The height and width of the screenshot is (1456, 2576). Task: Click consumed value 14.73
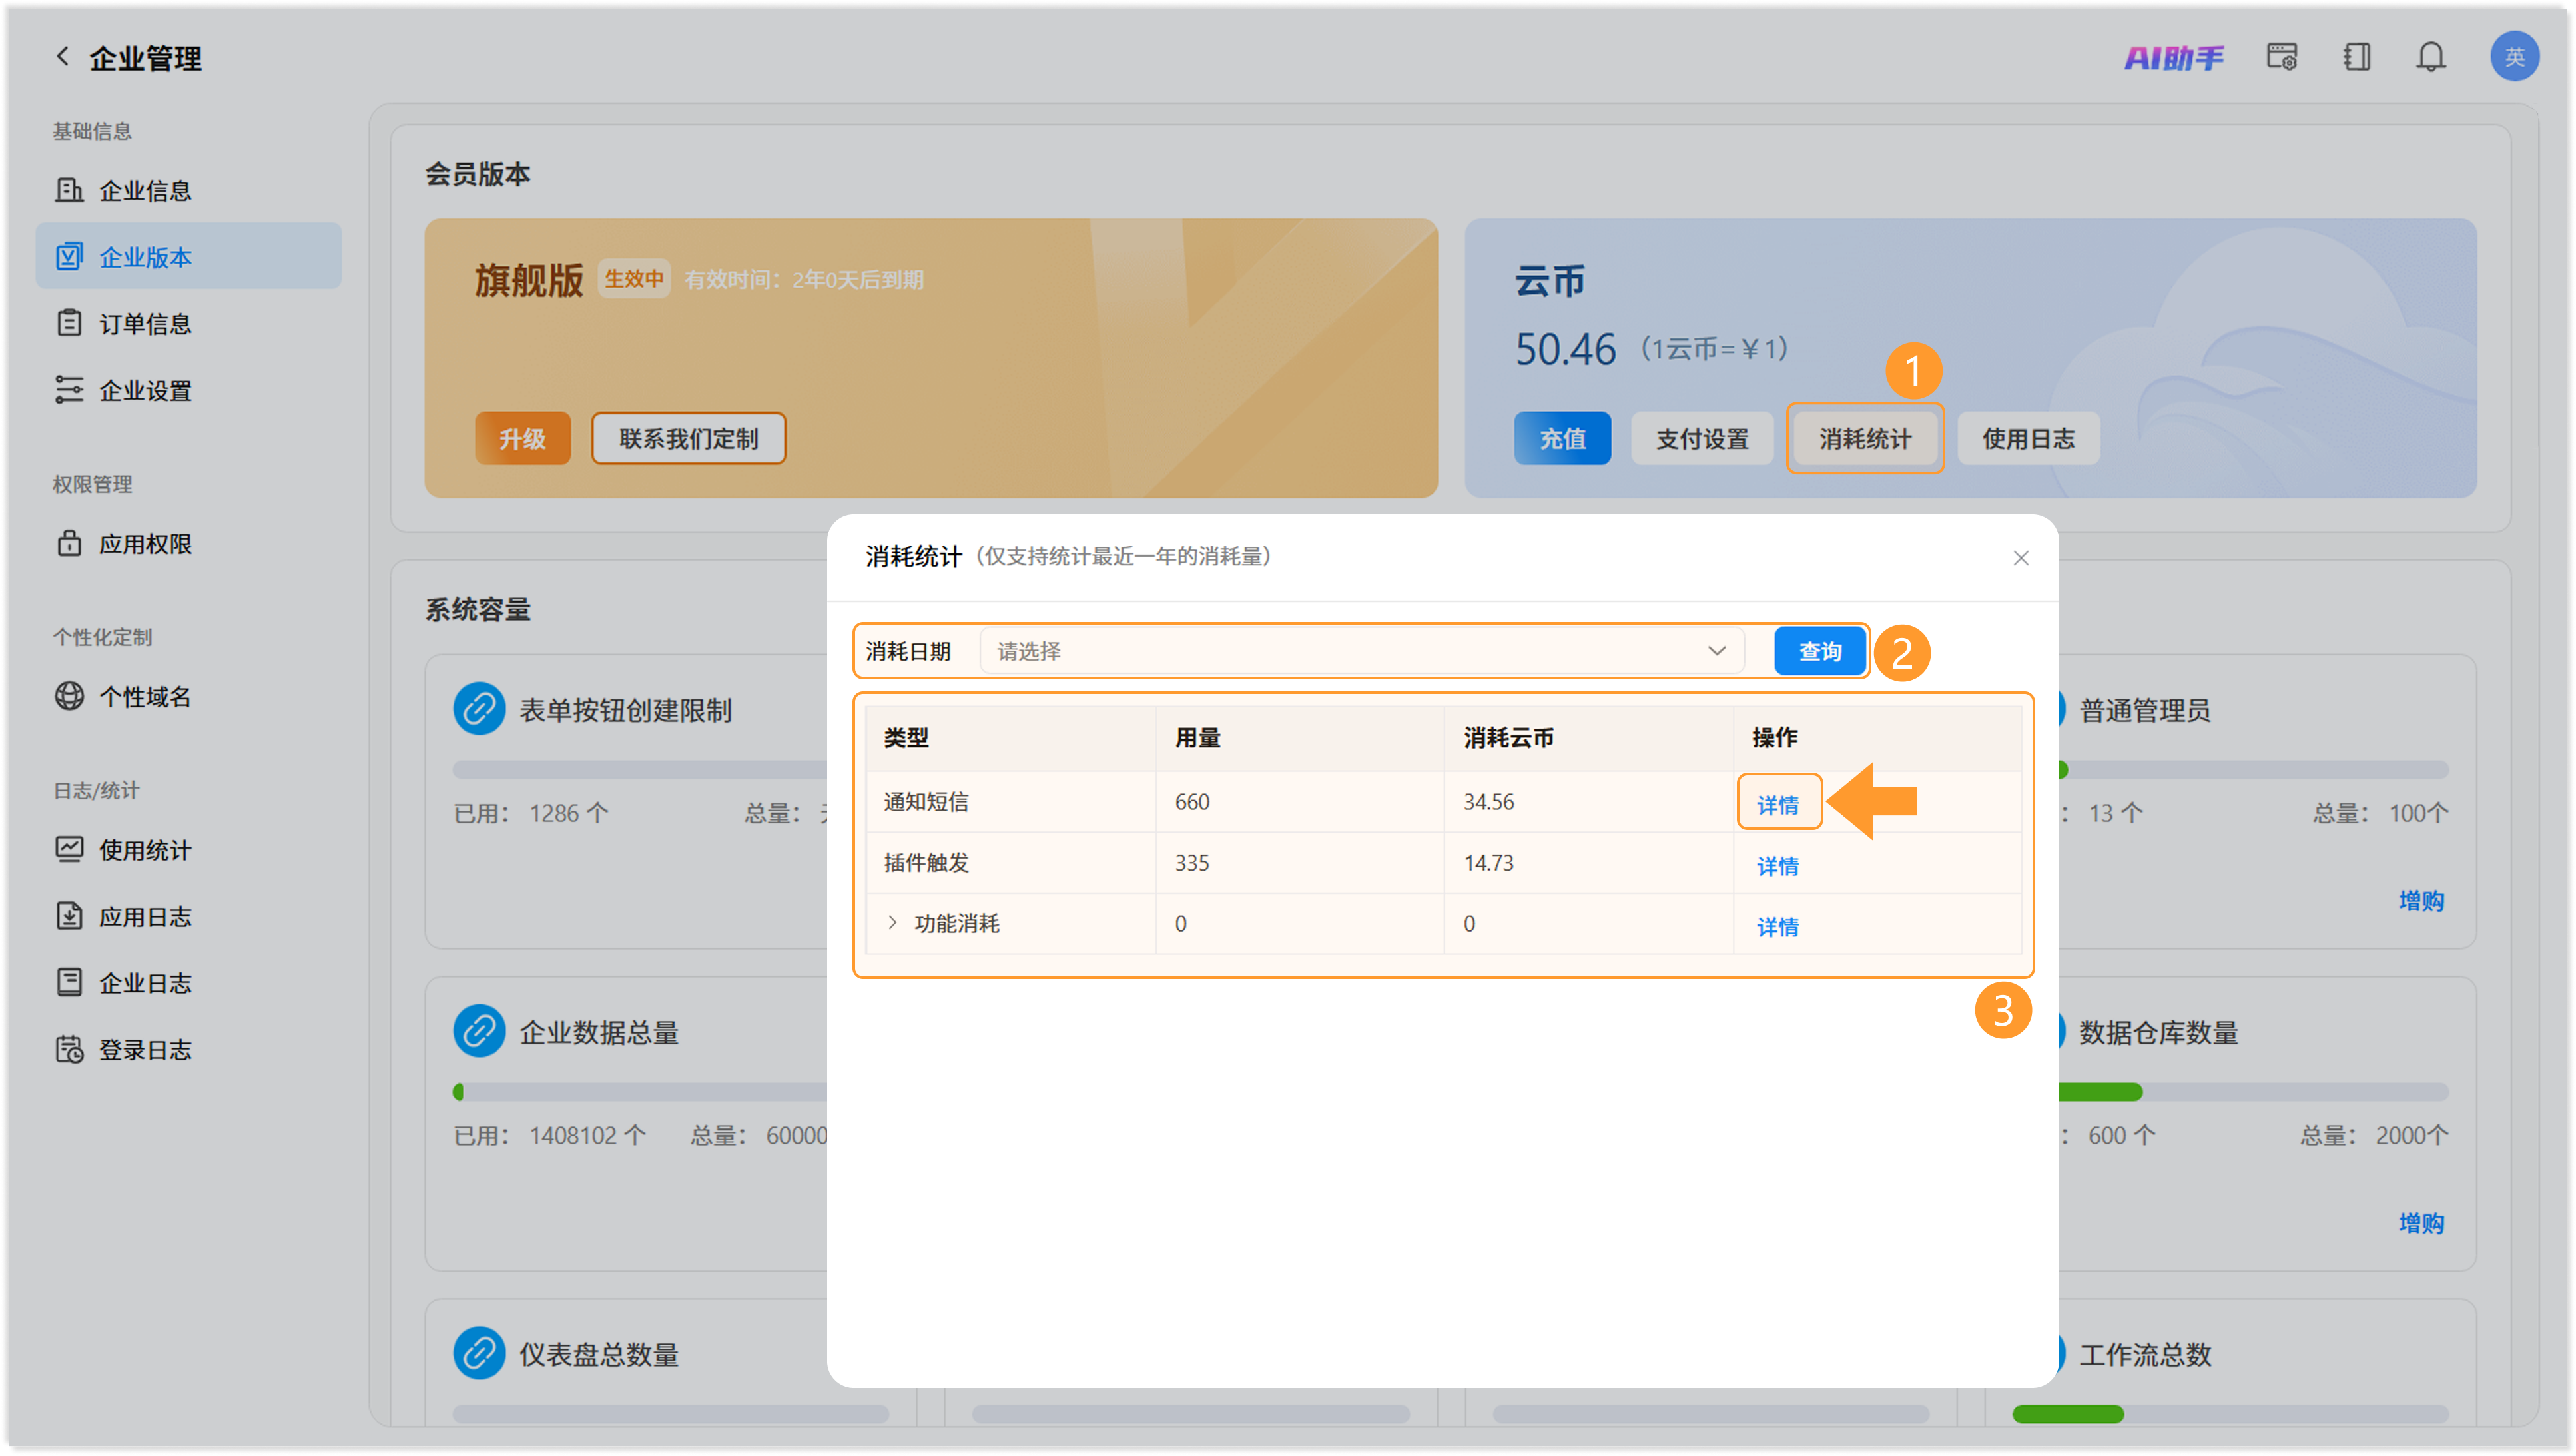[x=1488, y=862]
